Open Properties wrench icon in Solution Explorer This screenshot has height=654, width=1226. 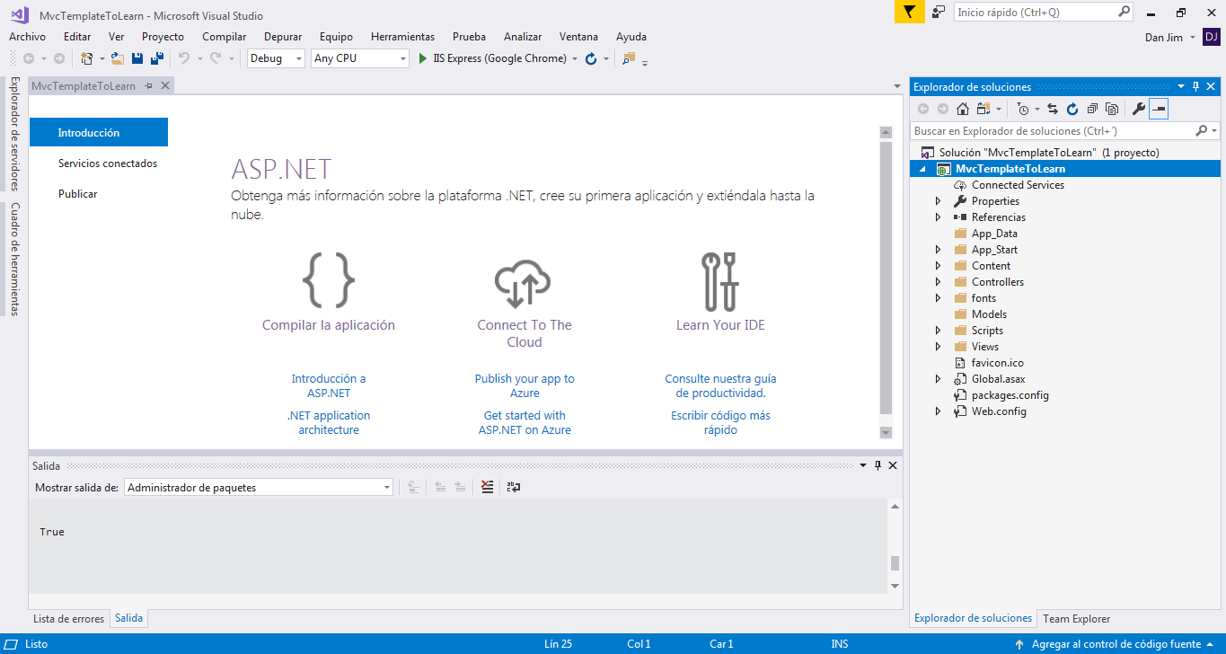click(1138, 109)
